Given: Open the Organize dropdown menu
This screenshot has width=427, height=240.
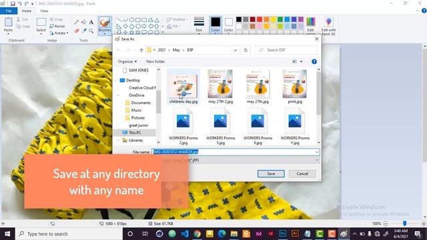Looking at the screenshot, I should click(127, 61).
